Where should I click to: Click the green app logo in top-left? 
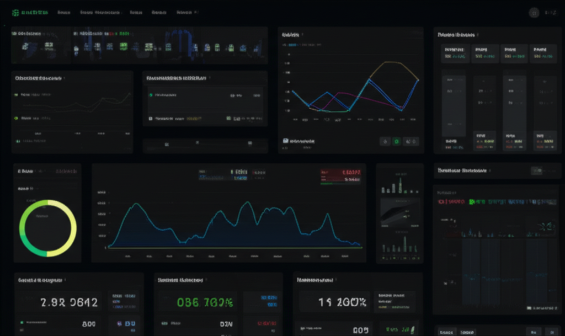point(15,12)
